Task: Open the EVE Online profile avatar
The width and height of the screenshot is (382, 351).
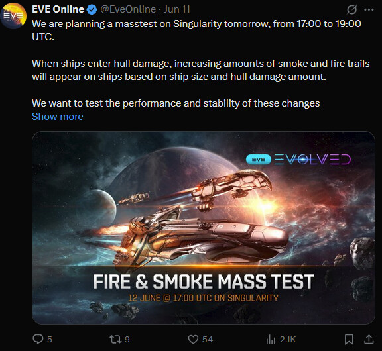Action: (x=14, y=16)
